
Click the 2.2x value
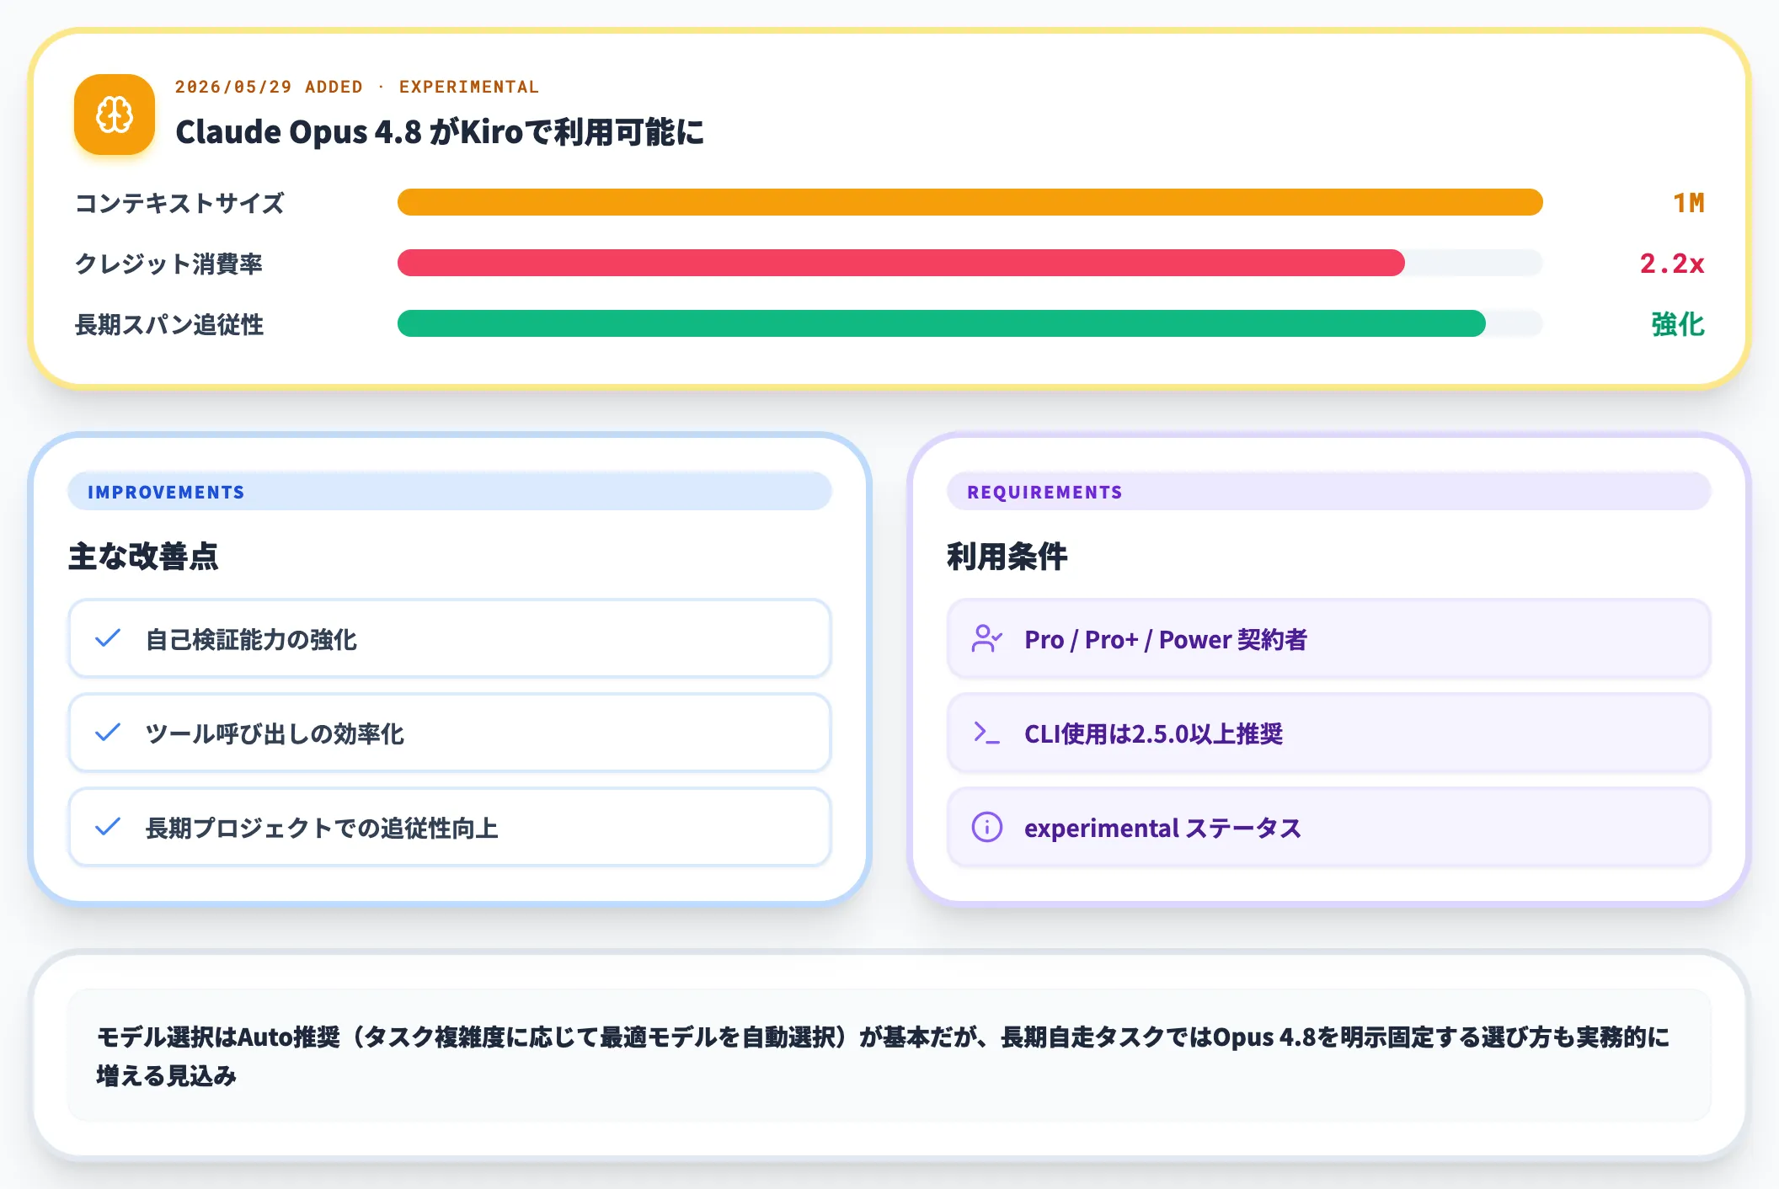tap(1672, 264)
